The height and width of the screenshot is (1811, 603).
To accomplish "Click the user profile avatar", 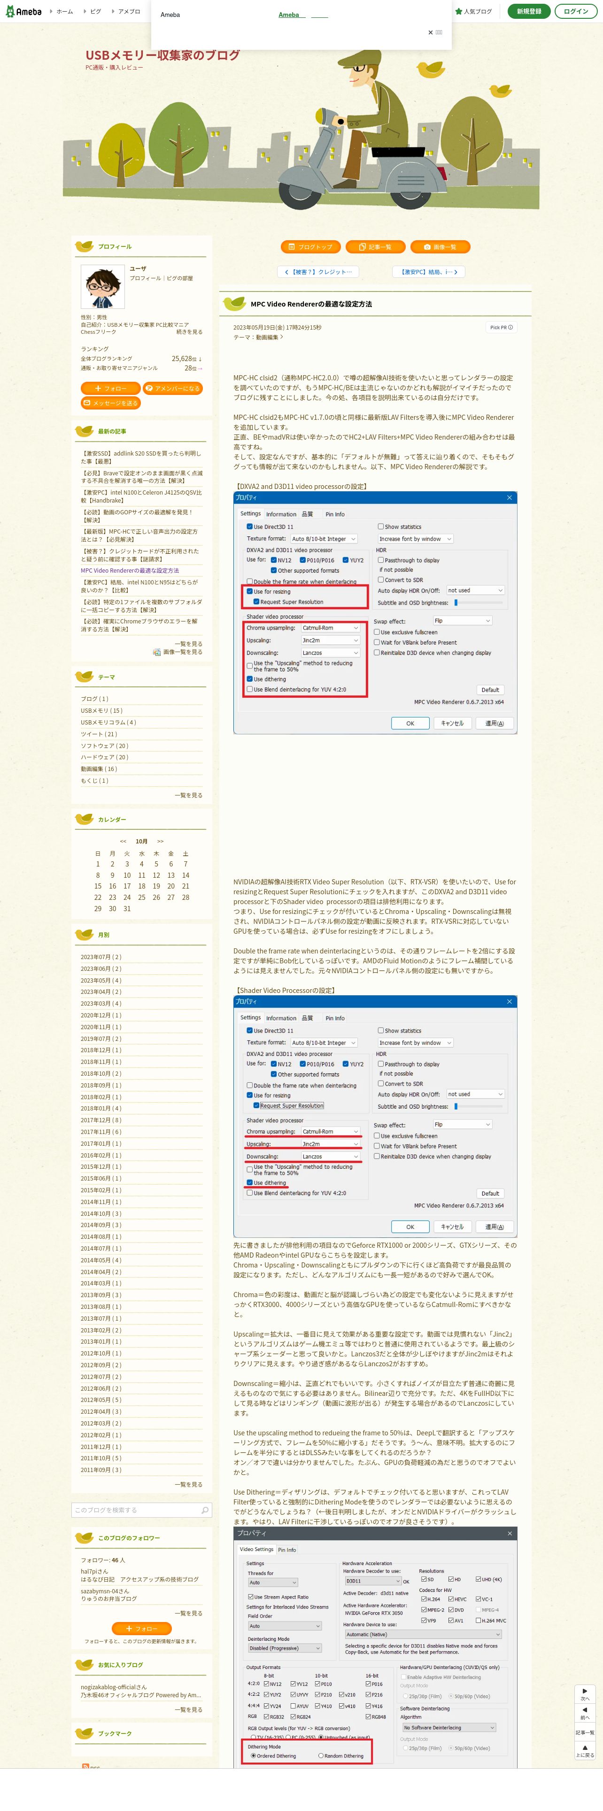I will click(x=102, y=286).
